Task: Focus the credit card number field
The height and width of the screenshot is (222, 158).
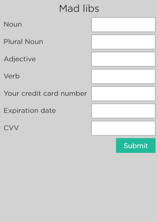Action: [x=123, y=94]
